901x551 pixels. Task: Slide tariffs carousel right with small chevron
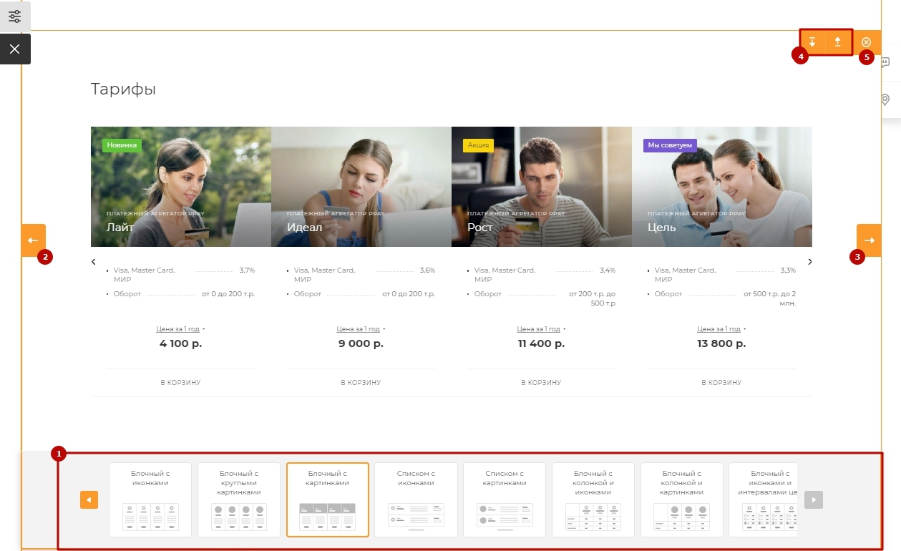(810, 262)
